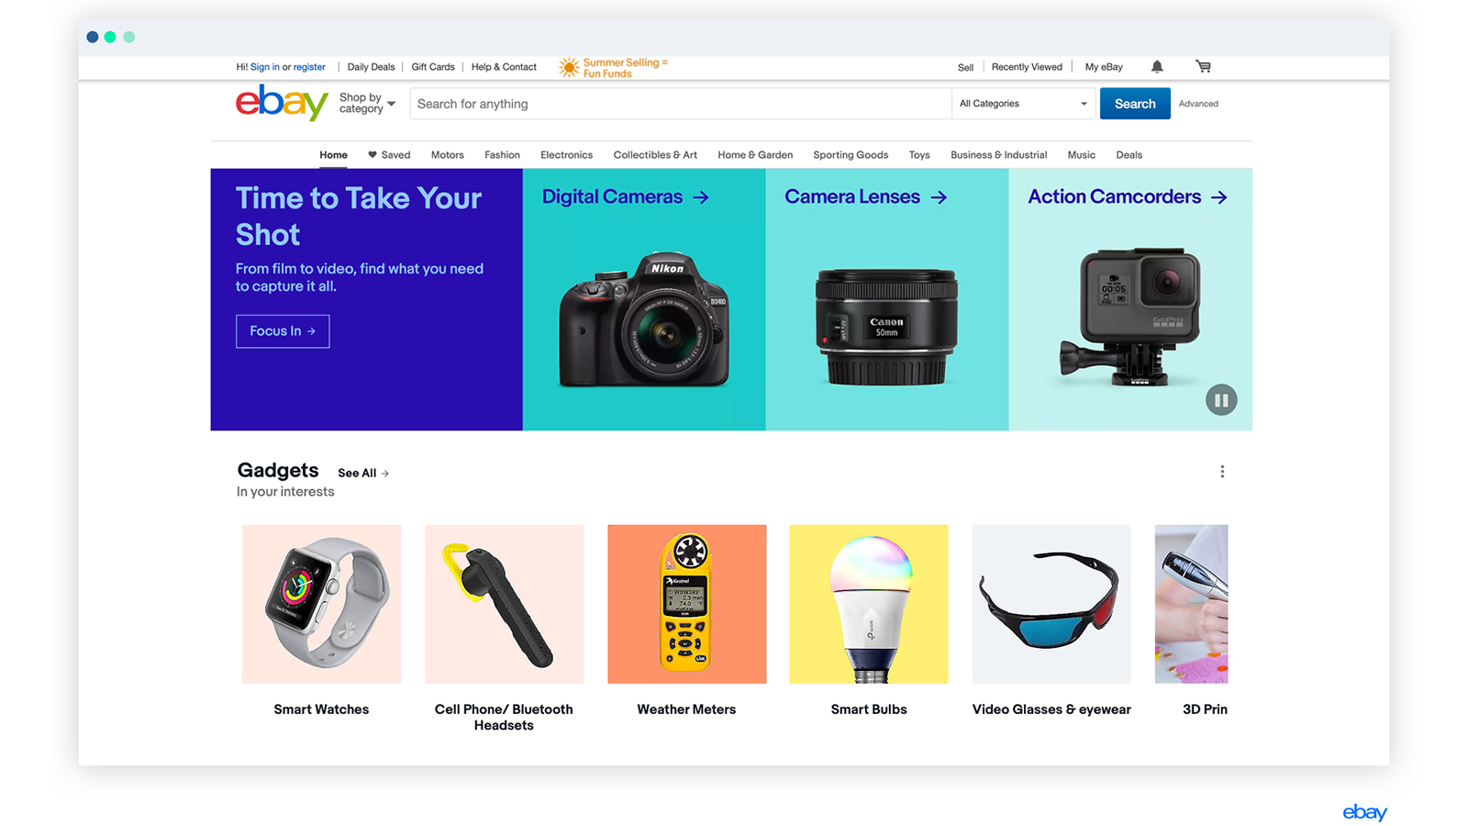Open the Deals category
1468x826 pixels.
click(1129, 155)
